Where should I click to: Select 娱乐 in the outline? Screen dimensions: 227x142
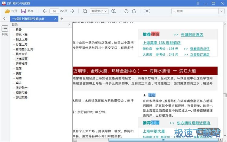click(x=19, y=83)
